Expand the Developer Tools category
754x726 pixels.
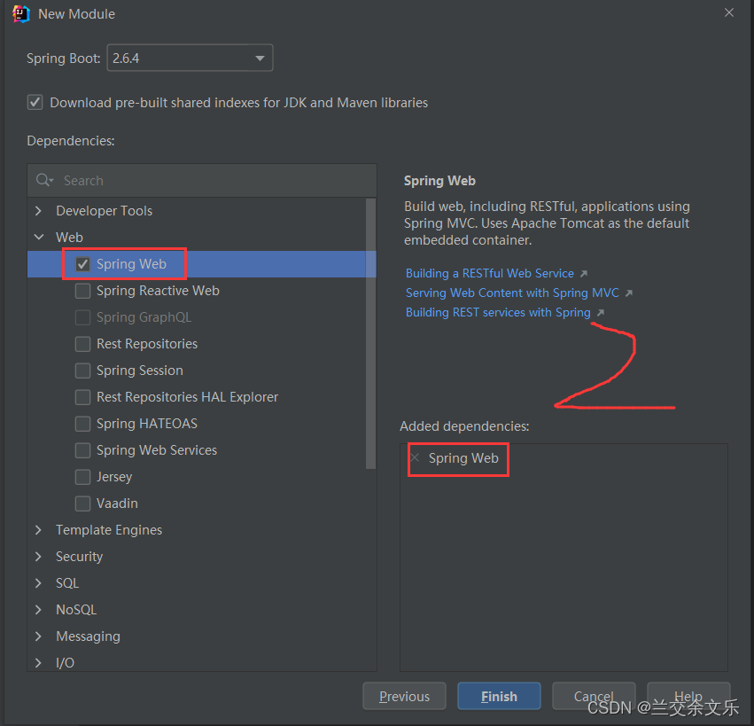pyautogui.click(x=39, y=211)
